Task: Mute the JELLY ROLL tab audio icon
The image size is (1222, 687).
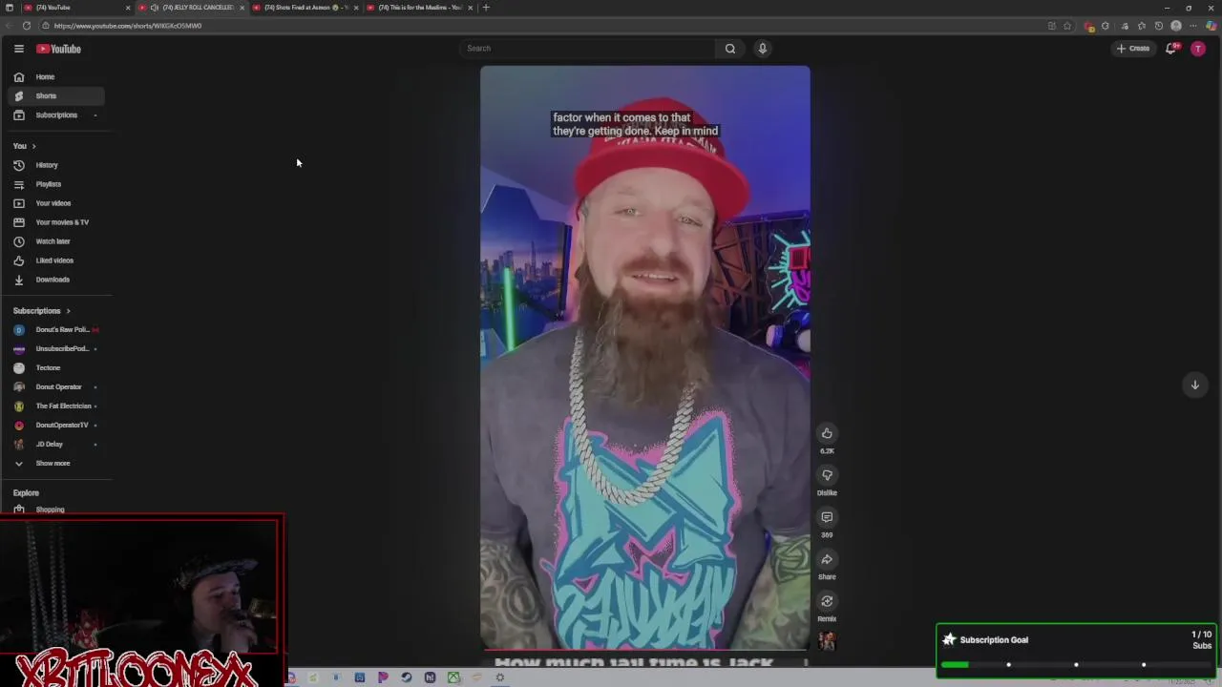Action: (155, 8)
